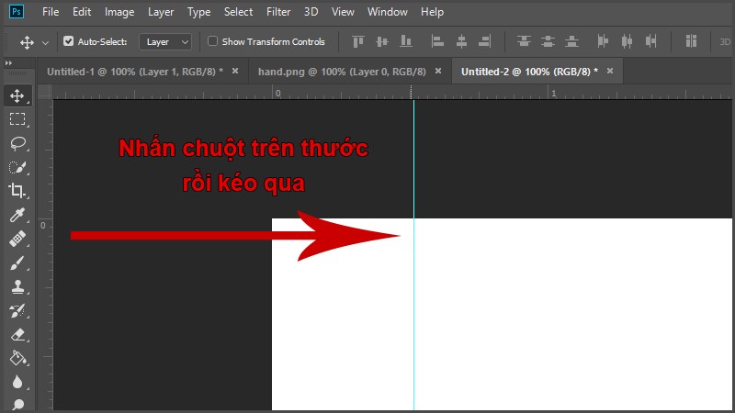Click Distribute left edges icon
The height and width of the screenshot is (413, 735).
603,41
